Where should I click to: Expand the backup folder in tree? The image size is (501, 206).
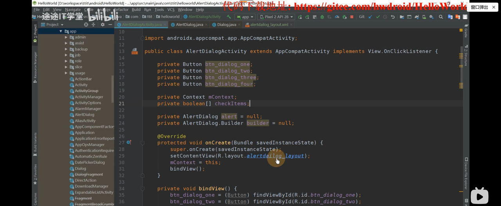[x=66, y=49]
